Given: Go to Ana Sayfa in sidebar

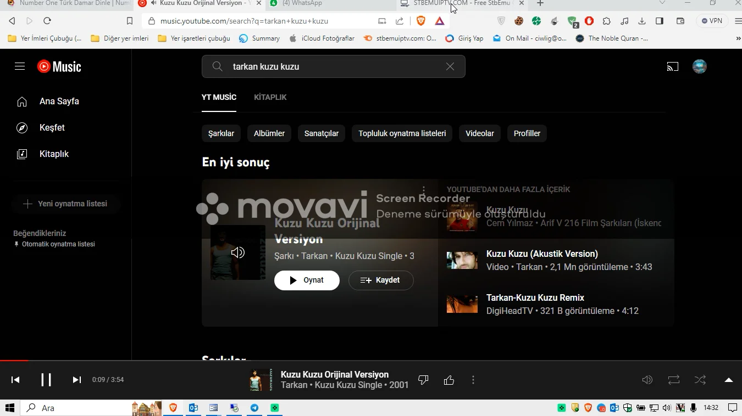Looking at the screenshot, I should click(59, 102).
